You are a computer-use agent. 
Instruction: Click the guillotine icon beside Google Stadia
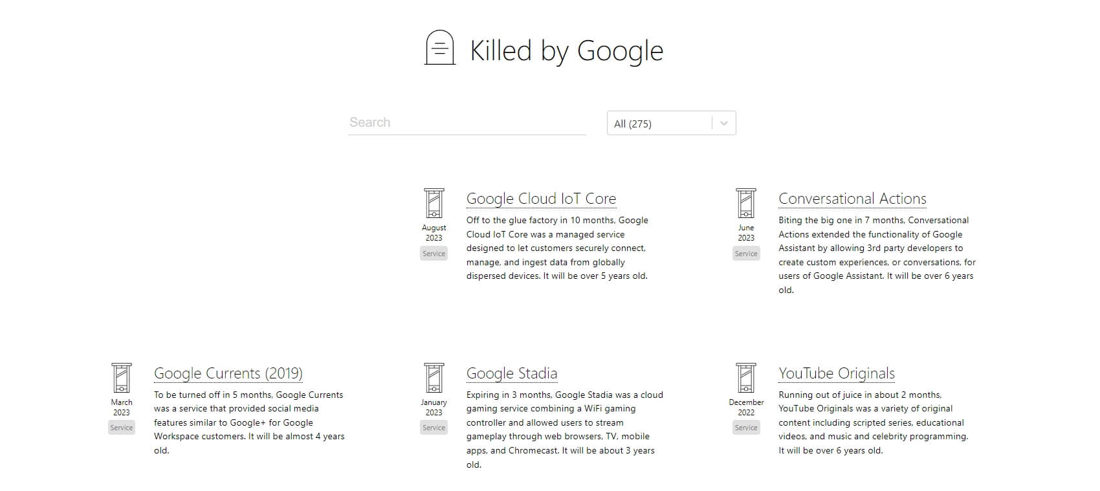pyautogui.click(x=434, y=378)
